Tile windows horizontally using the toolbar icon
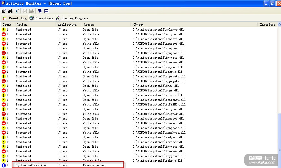281x168 pixels. pos(46,11)
